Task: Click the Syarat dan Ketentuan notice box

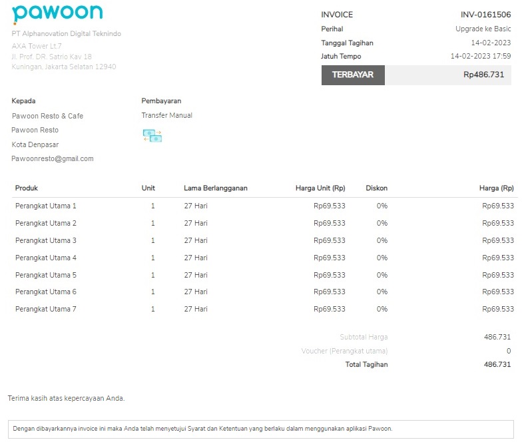Action: click(x=260, y=429)
